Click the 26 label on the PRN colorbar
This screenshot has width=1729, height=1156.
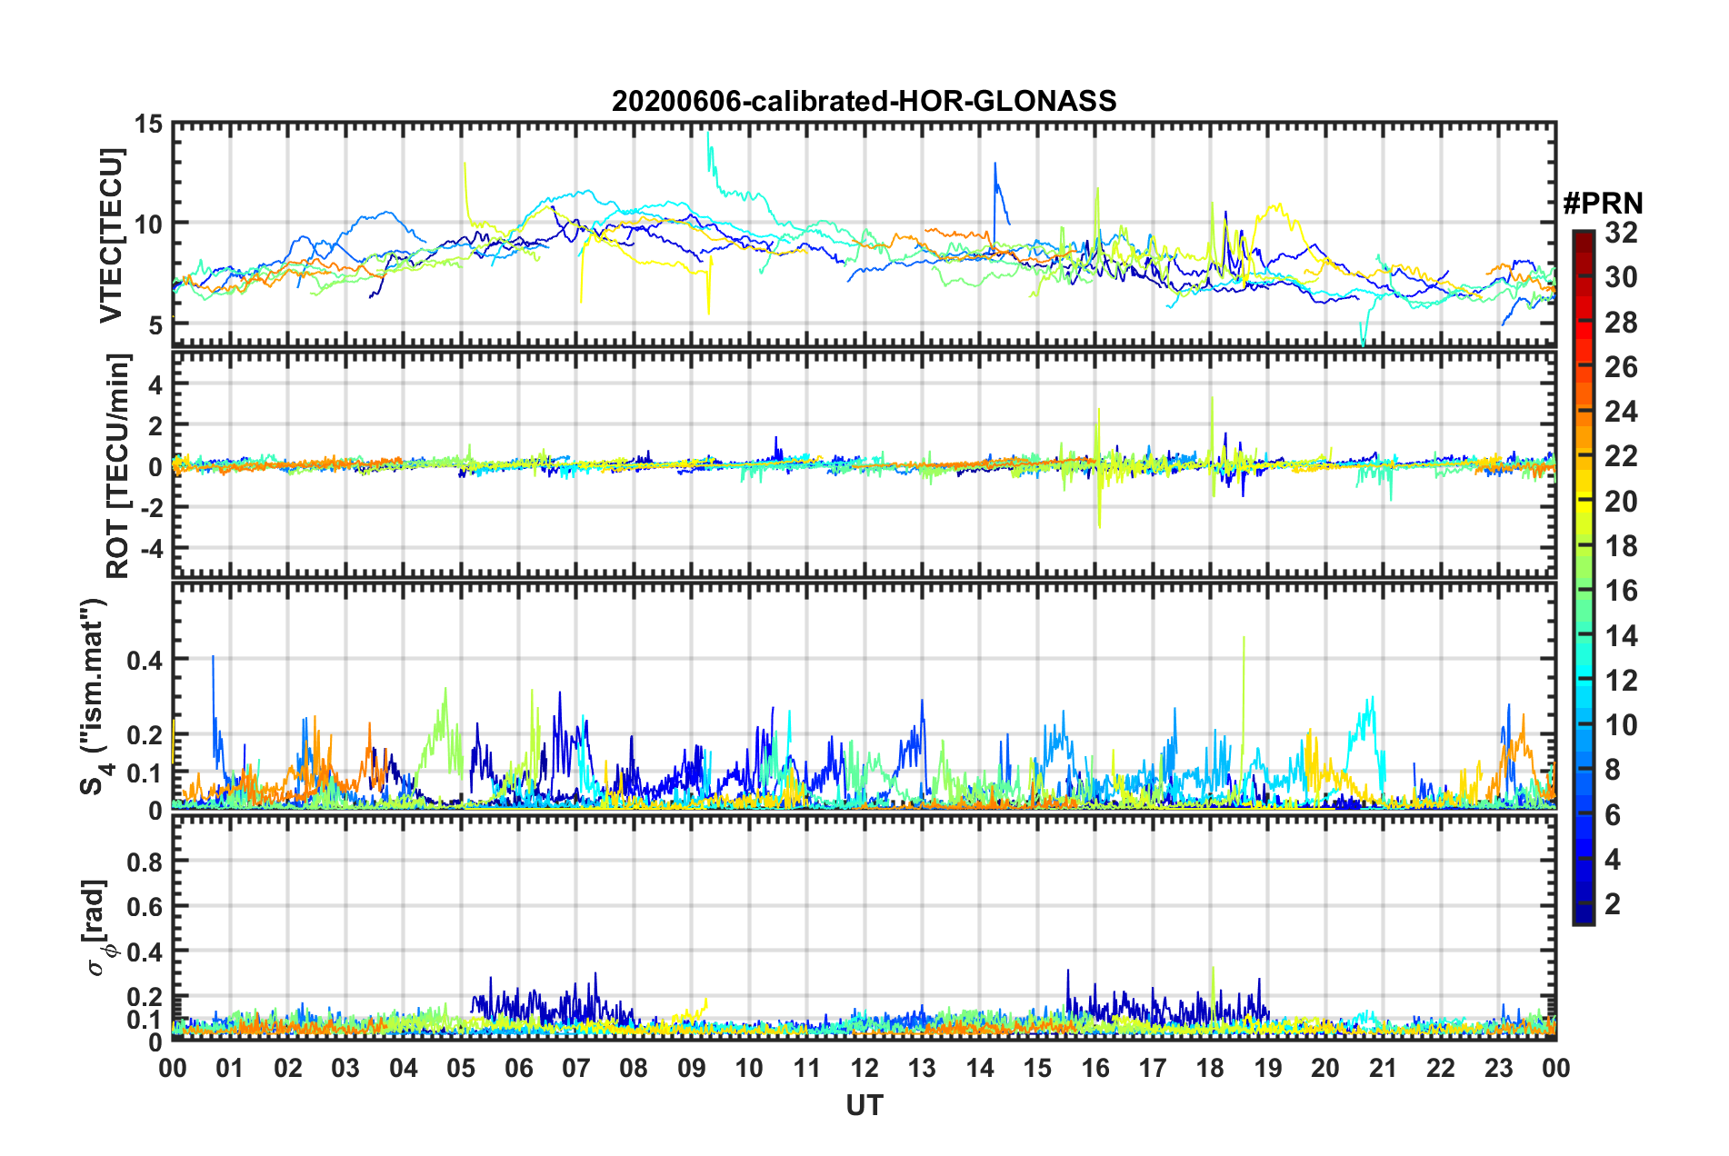pos(1621,367)
